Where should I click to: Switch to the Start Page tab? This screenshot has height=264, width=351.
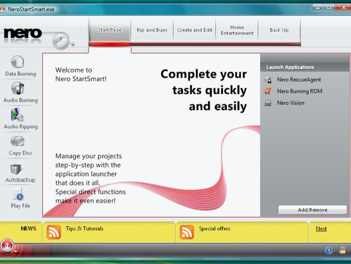[x=110, y=30]
